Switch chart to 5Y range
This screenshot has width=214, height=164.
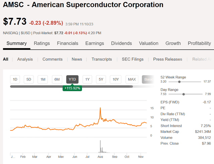(x=101, y=79)
